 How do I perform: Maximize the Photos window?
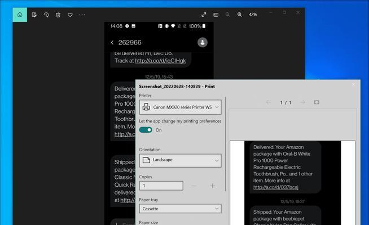coord(284,12)
